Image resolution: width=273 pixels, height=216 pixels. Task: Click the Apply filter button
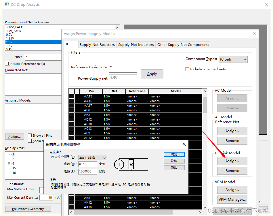pyautogui.click(x=152, y=74)
